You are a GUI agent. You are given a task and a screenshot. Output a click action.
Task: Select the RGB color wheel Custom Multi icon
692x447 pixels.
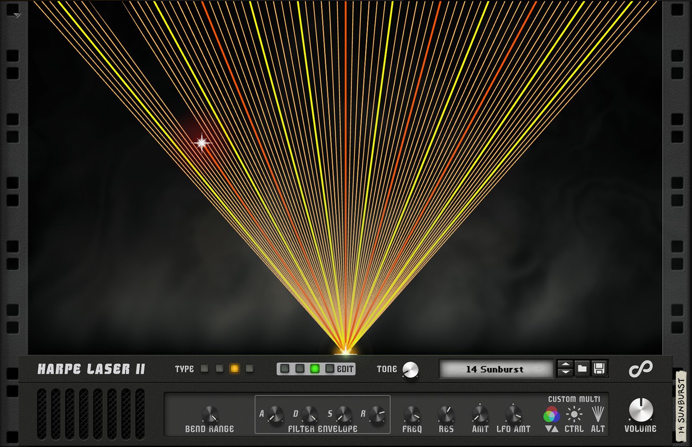pos(552,414)
